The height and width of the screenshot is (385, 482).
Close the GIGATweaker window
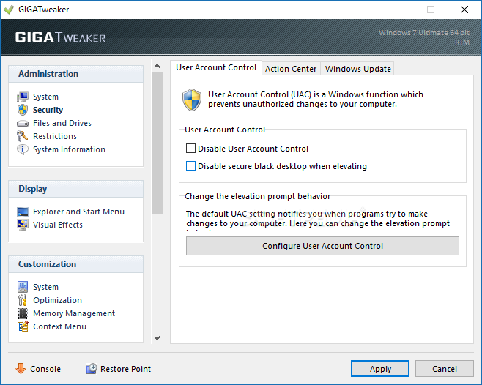(464, 10)
